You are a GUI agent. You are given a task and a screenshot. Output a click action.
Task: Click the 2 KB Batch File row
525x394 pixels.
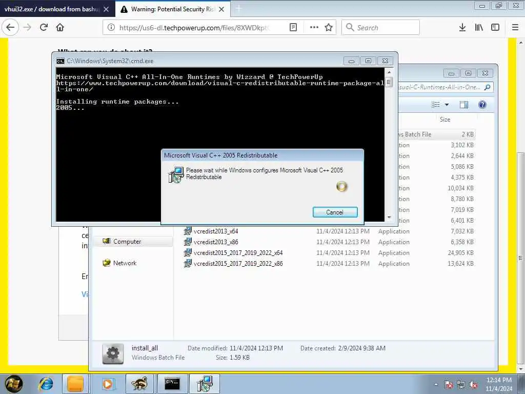(437, 134)
